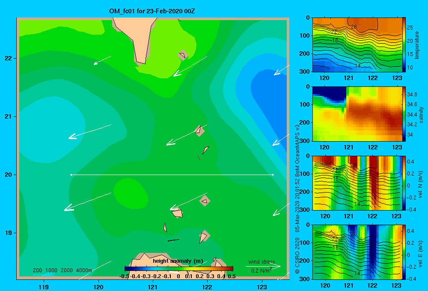Pick the vel. E colorbar scale

point(404,252)
